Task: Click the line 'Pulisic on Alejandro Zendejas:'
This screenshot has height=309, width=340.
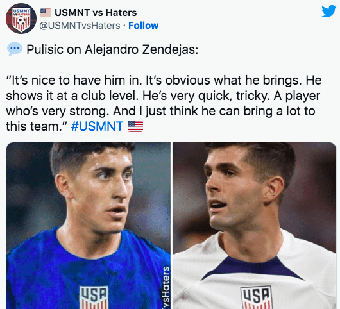Action: (x=112, y=49)
